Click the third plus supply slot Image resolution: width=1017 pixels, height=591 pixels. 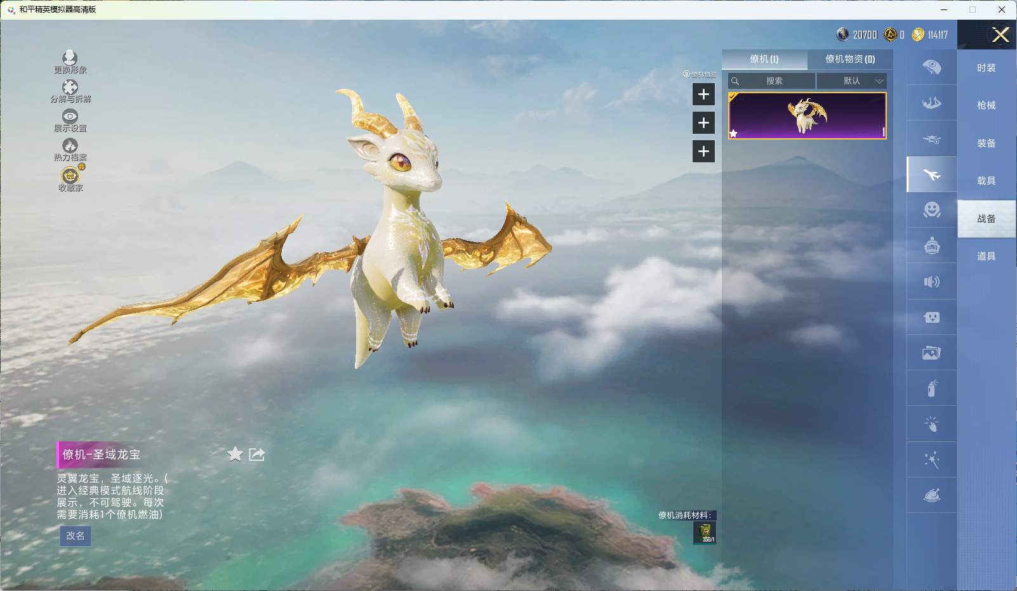[703, 152]
